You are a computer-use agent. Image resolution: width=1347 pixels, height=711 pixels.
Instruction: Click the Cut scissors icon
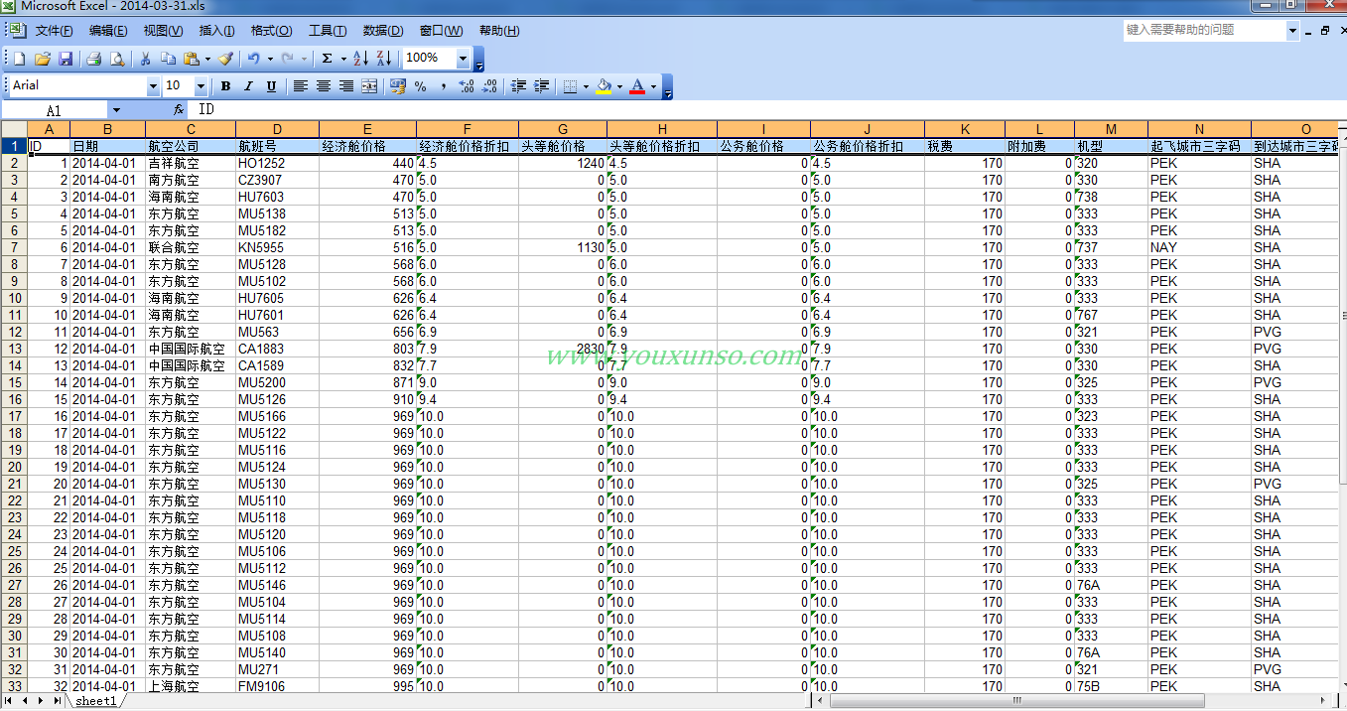pyautogui.click(x=145, y=59)
